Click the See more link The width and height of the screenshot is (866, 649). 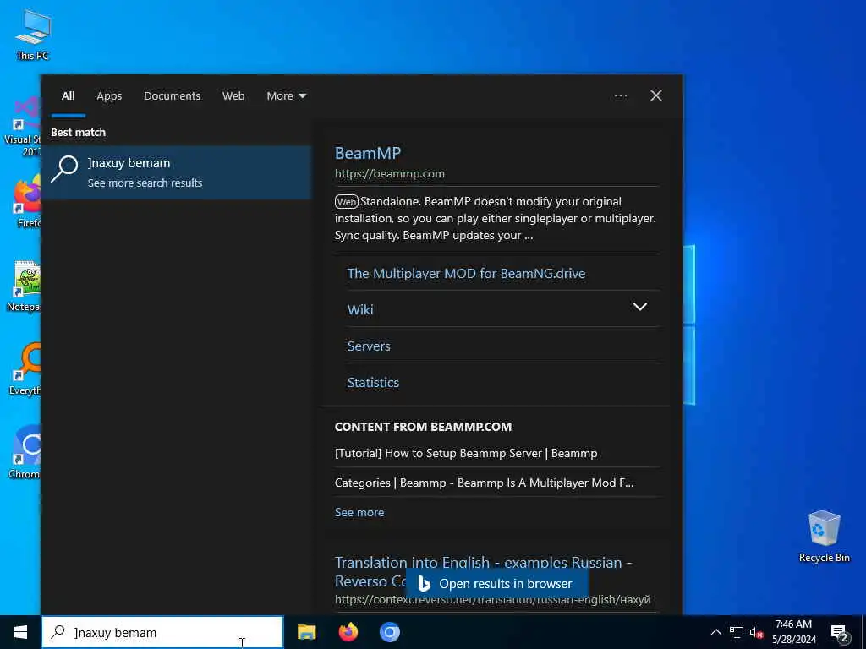click(359, 513)
